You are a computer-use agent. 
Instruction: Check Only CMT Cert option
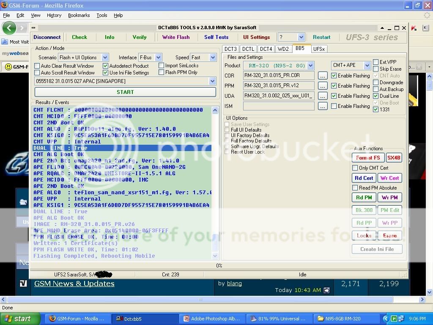[355, 168]
